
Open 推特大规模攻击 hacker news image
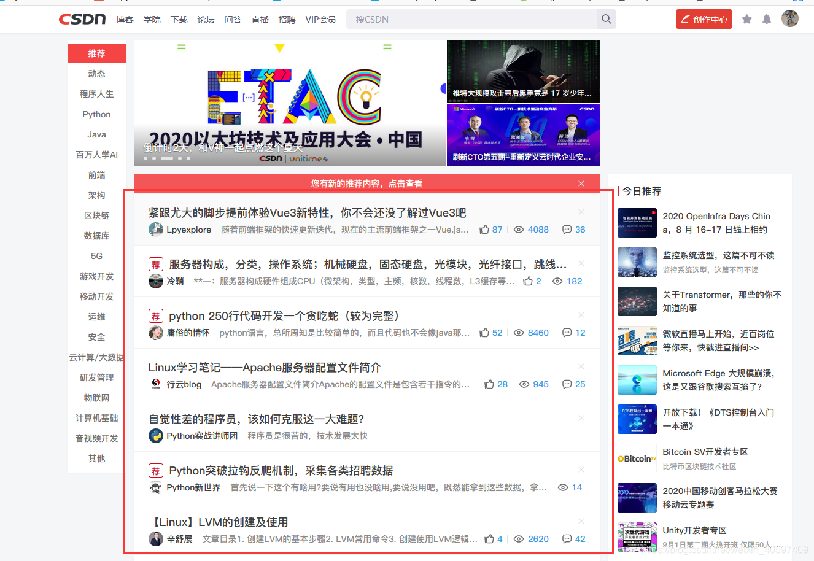tap(524, 71)
